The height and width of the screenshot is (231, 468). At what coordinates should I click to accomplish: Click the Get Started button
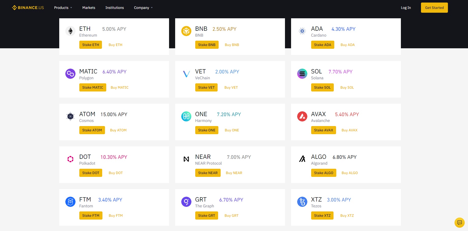point(434,8)
